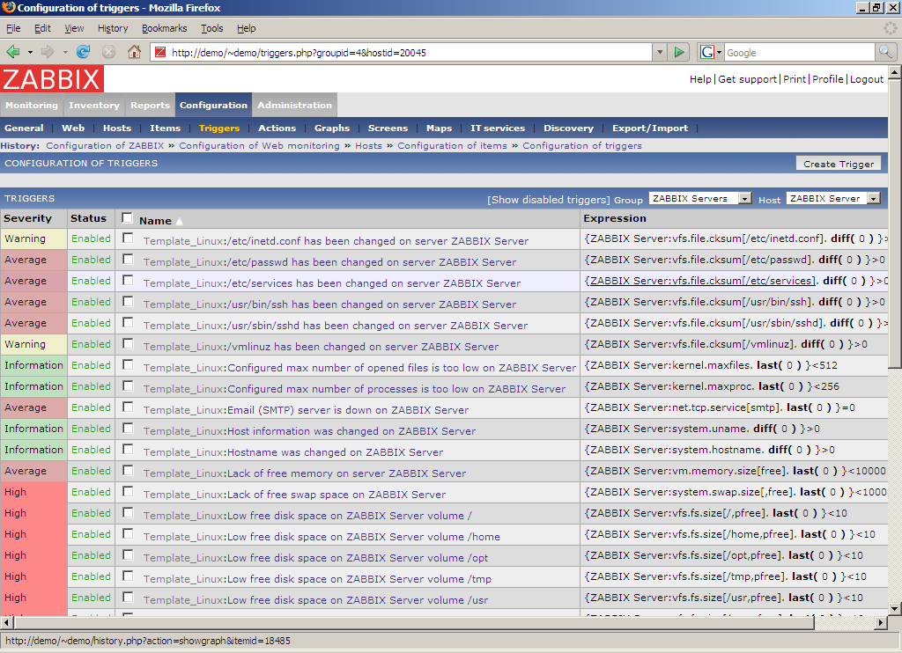Open the Bookmarks menu
902x653 pixels.
[165, 28]
